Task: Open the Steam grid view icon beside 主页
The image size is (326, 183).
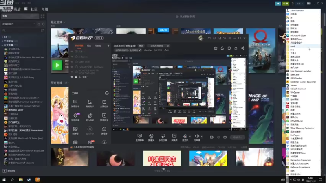Action: click(43, 16)
